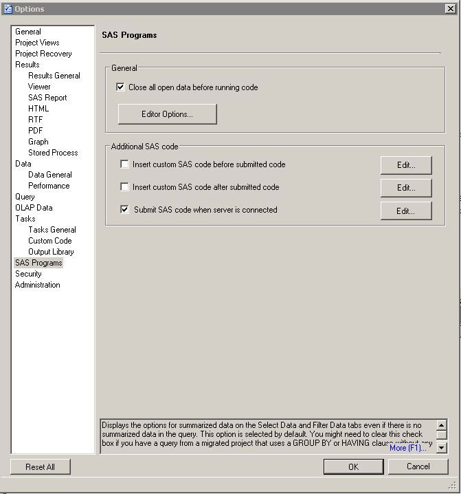Open PDF results settings

tap(35, 131)
